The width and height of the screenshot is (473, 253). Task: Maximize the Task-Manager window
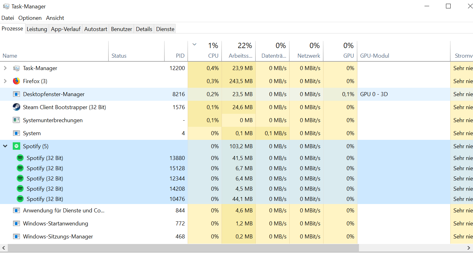point(448,6)
